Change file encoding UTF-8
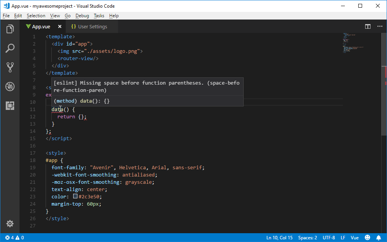Image resolution: width=387 pixels, height=242 pixels. (x=329, y=237)
